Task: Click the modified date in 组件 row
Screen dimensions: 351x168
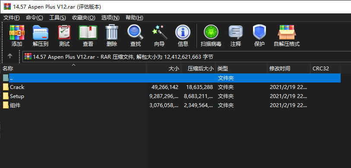Action: click(288, 105)
